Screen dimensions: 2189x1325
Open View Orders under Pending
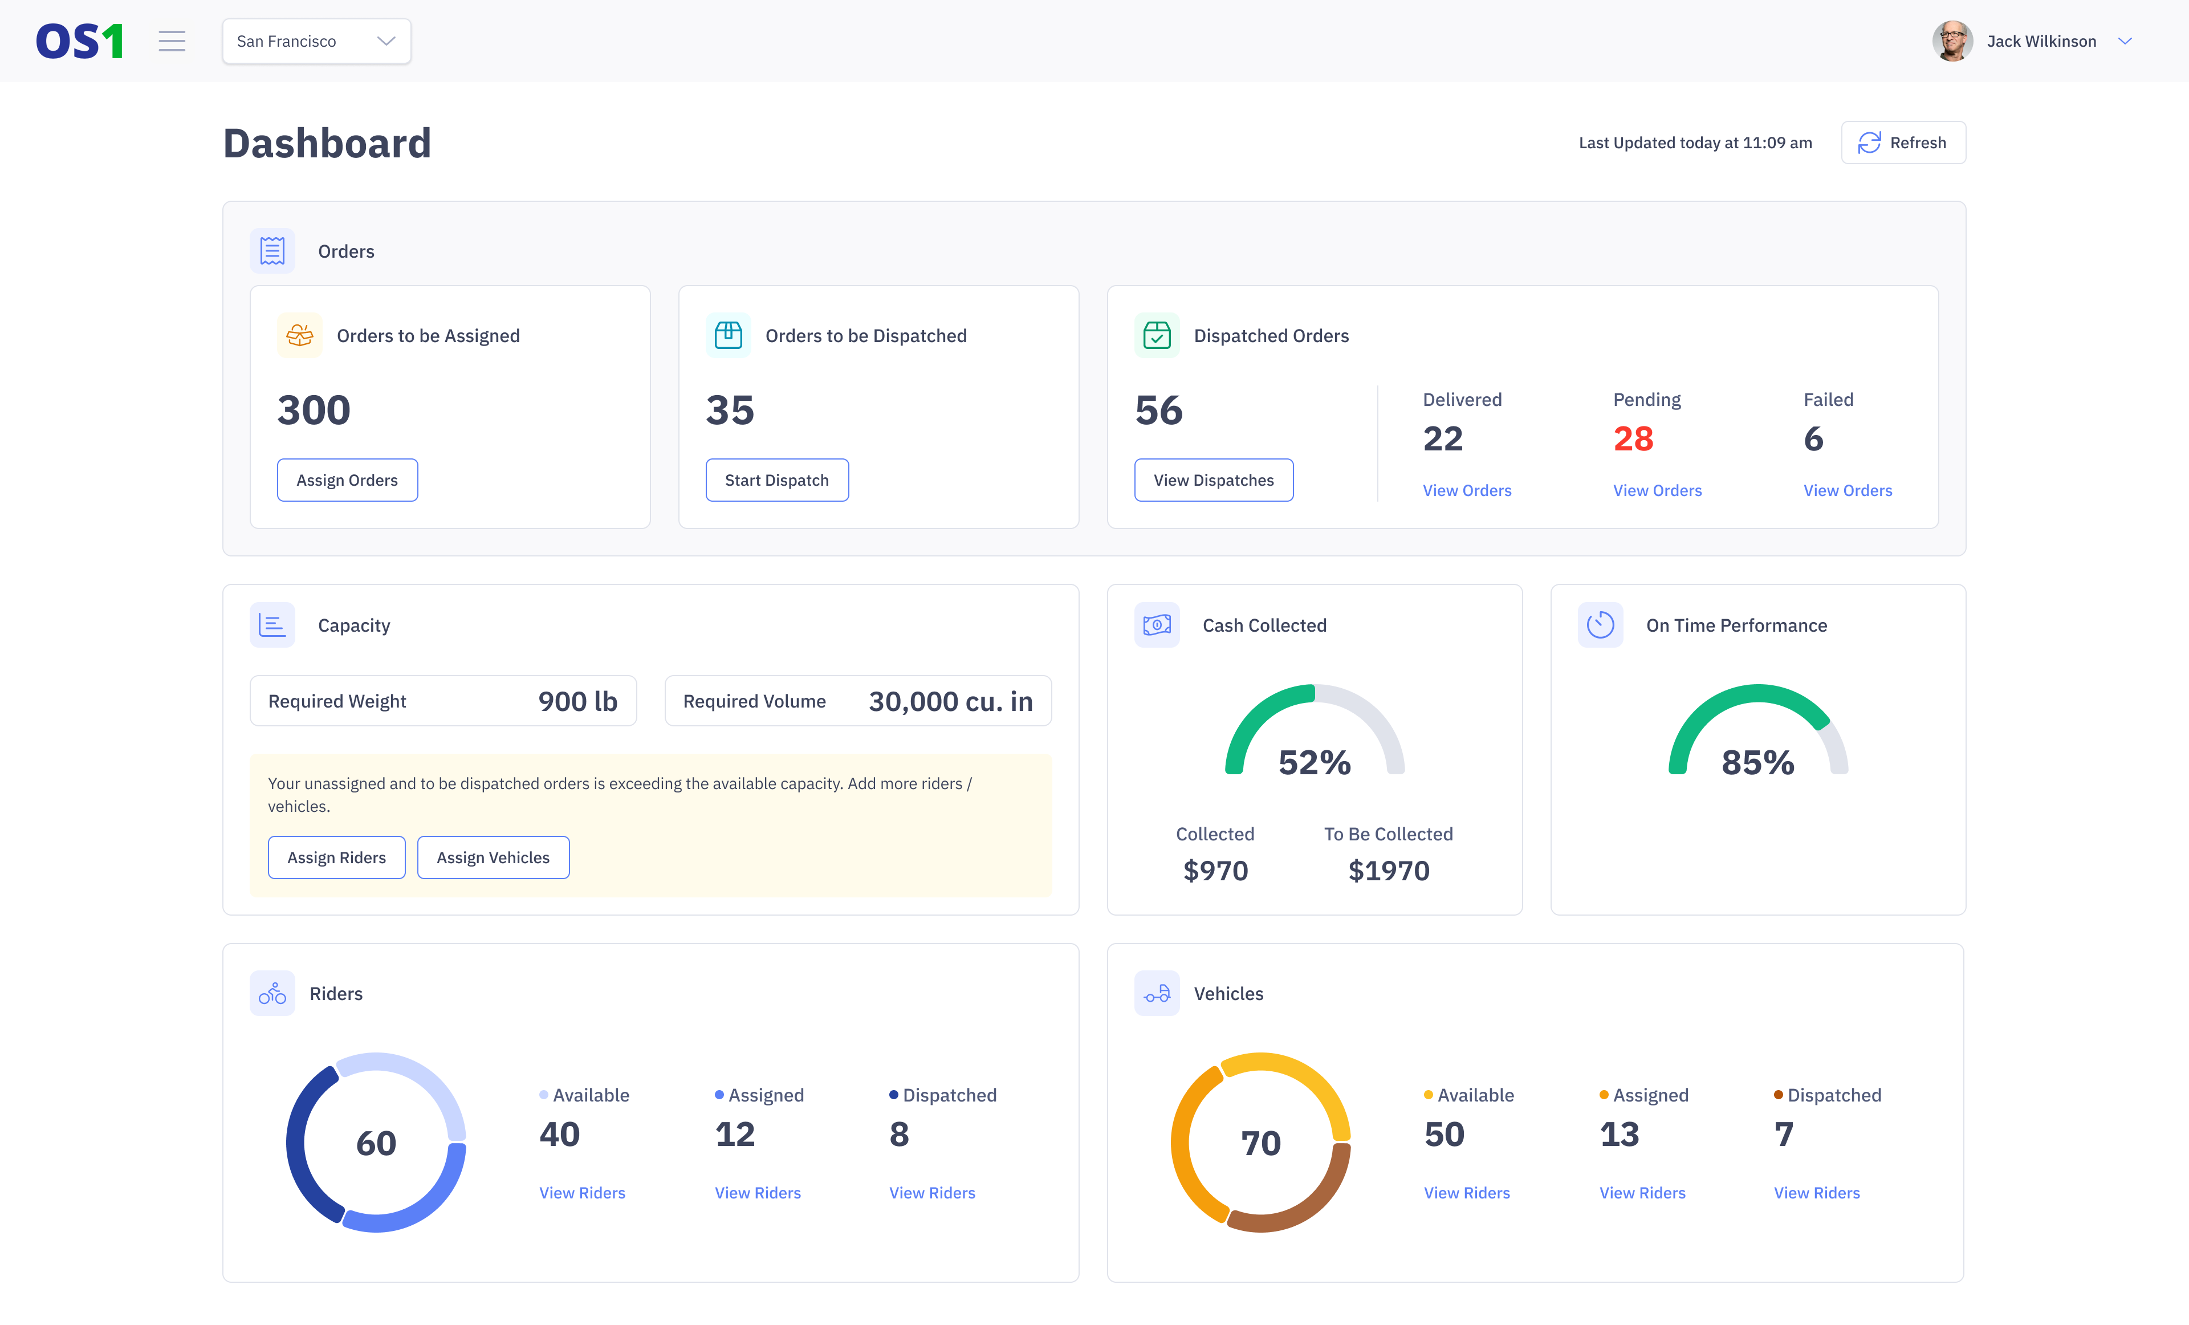1658,490
